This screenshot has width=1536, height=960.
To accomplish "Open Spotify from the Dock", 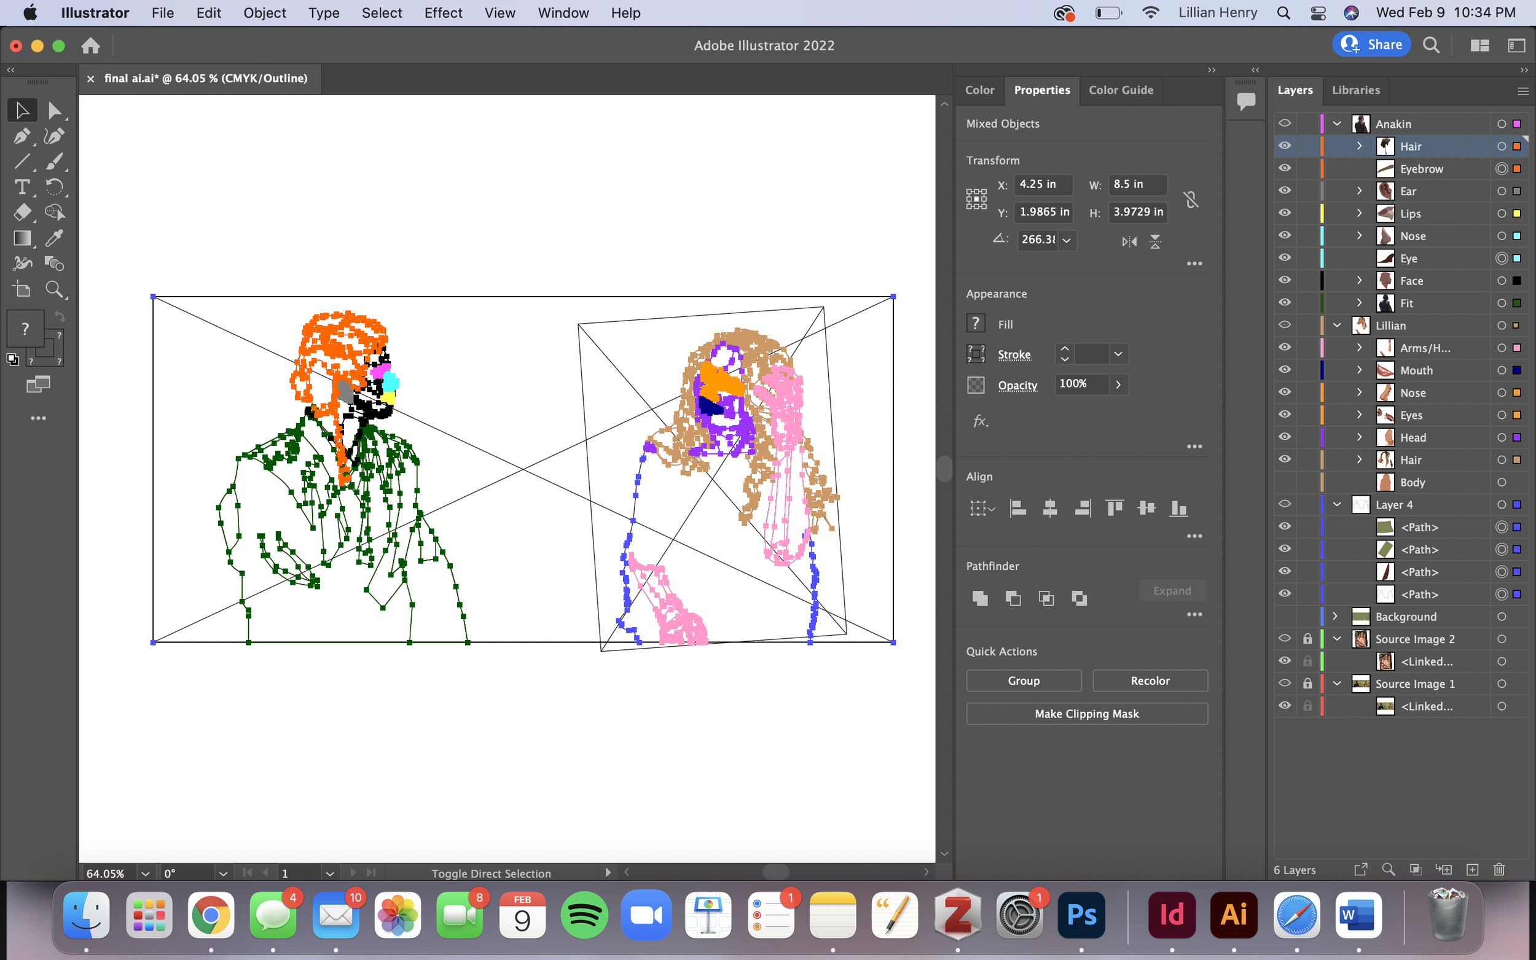I will (584, 915).
